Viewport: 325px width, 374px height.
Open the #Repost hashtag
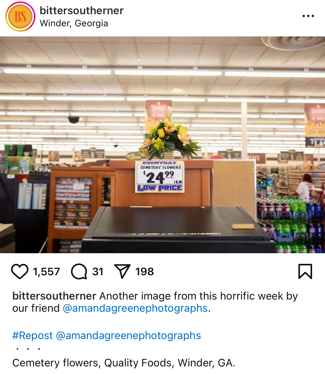[x=33, y=336]
